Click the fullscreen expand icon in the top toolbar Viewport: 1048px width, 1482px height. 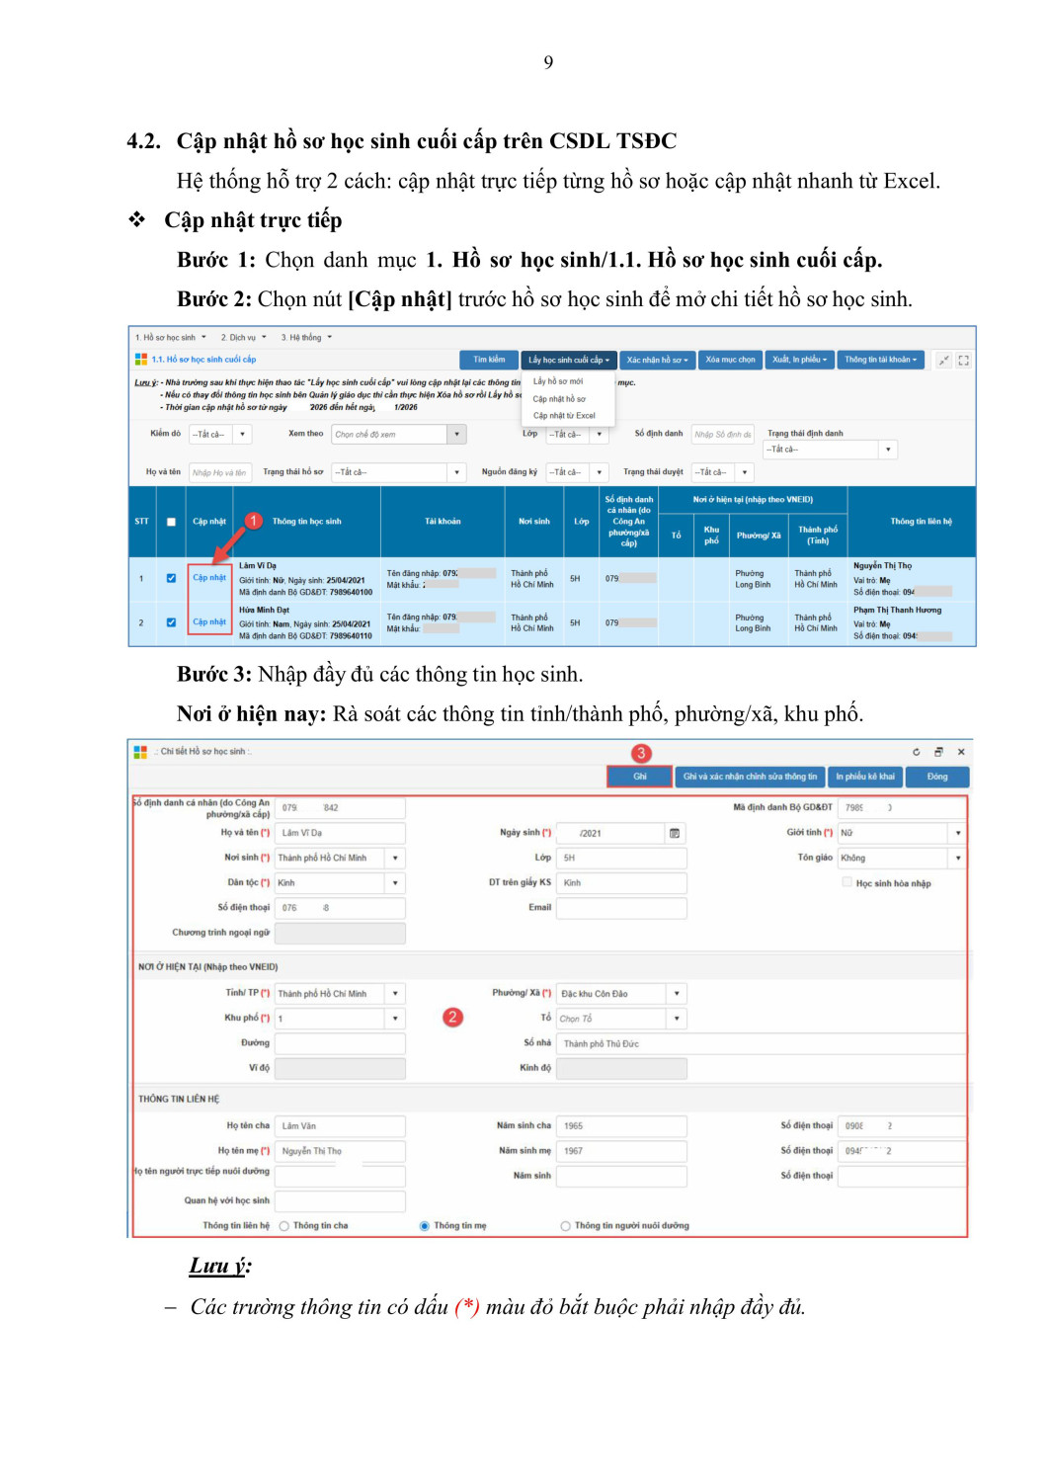963,361
